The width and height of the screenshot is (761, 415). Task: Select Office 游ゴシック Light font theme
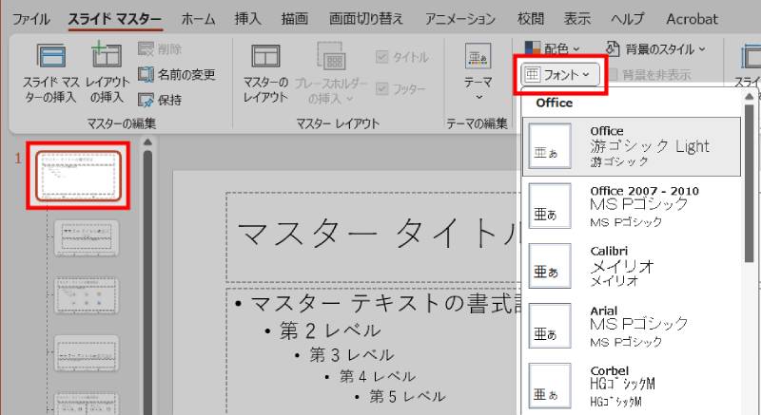pyautogui.click(x=632, y=147)
